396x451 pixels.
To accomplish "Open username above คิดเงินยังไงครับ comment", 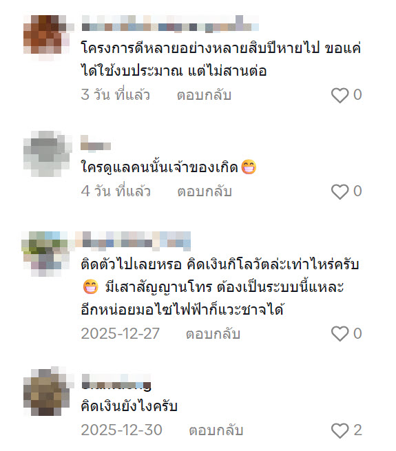I will [116, 383].
